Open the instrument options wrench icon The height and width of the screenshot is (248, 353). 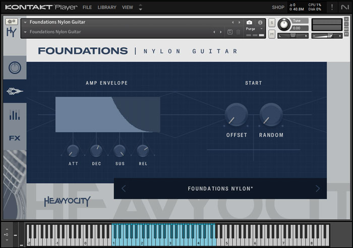[12, 22]
